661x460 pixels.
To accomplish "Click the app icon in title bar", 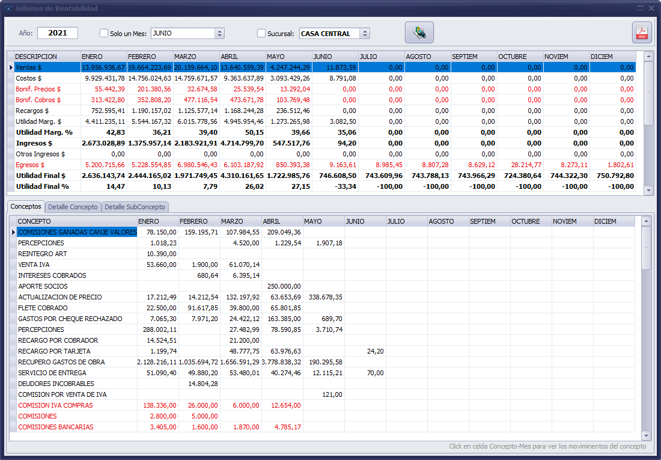I will 8,8.
